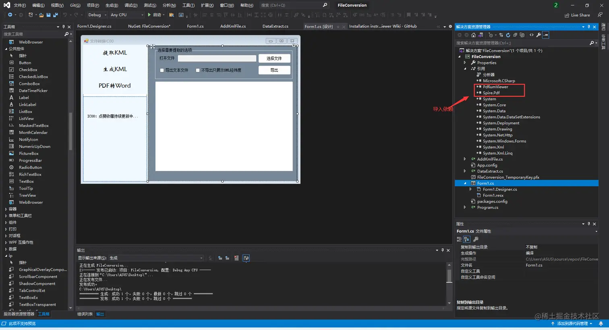Click the 生成KML button in the form
The width and height of the screenshot is (609, 330).
[115, 69]
